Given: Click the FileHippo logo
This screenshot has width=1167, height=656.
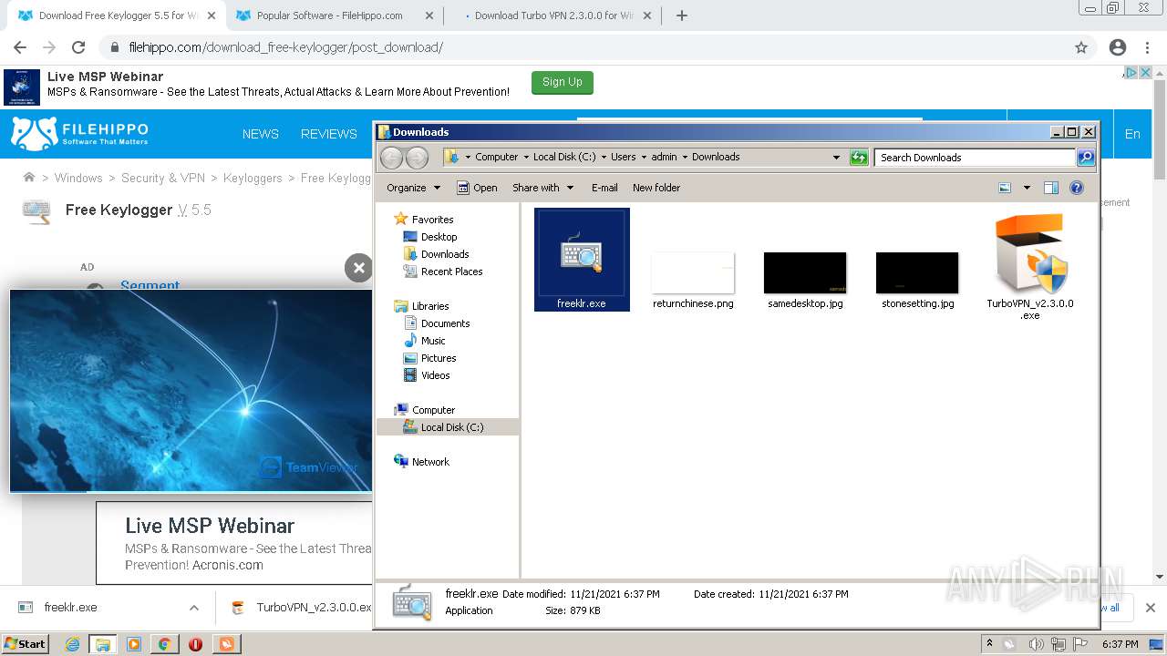Looking at the screenshot, I should click(79, 133).
